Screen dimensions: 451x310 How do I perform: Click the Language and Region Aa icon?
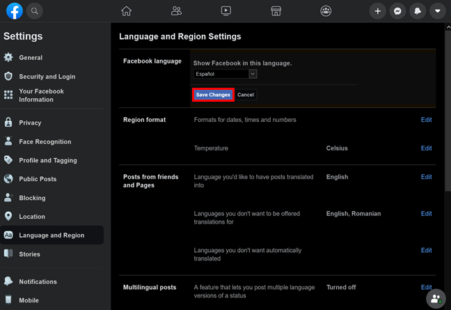[x=8, y=235]
